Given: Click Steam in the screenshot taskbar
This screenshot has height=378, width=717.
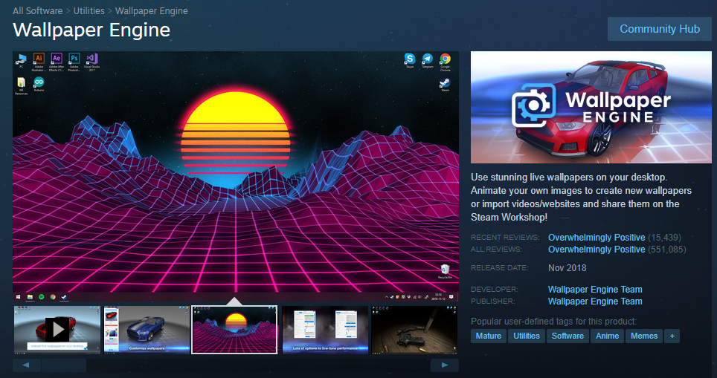Looking at the screenshot, I should pyautogui.click(x=65, y=297).
